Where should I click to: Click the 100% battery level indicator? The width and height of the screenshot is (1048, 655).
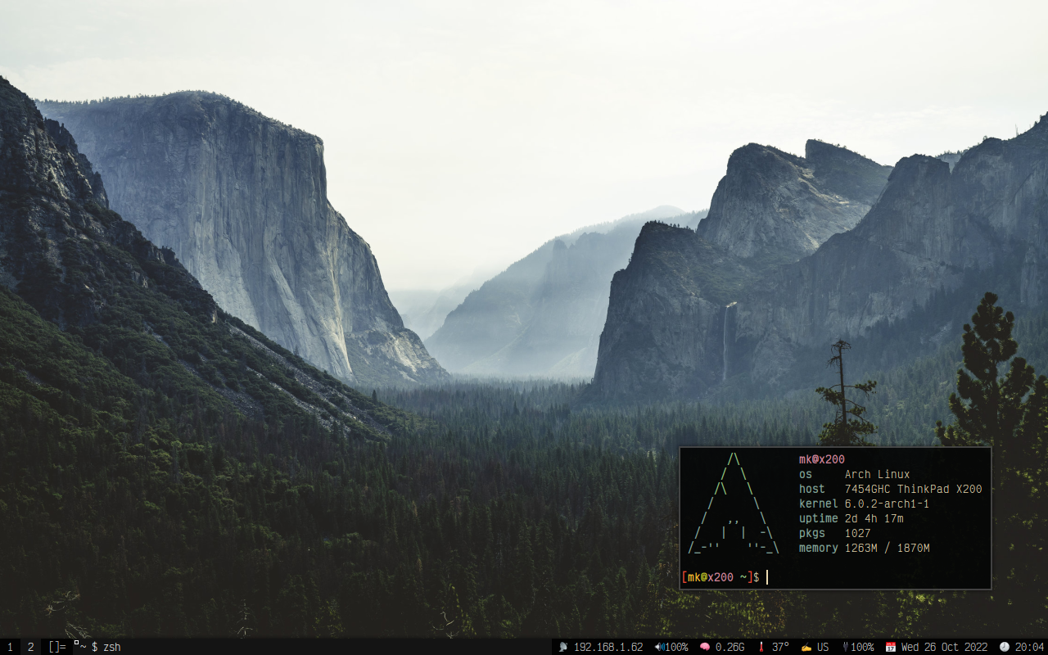pos(862,647)
